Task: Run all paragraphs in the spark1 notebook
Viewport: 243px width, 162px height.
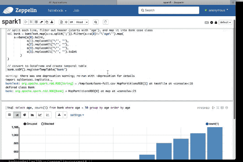Action: [x=26, y=22]
